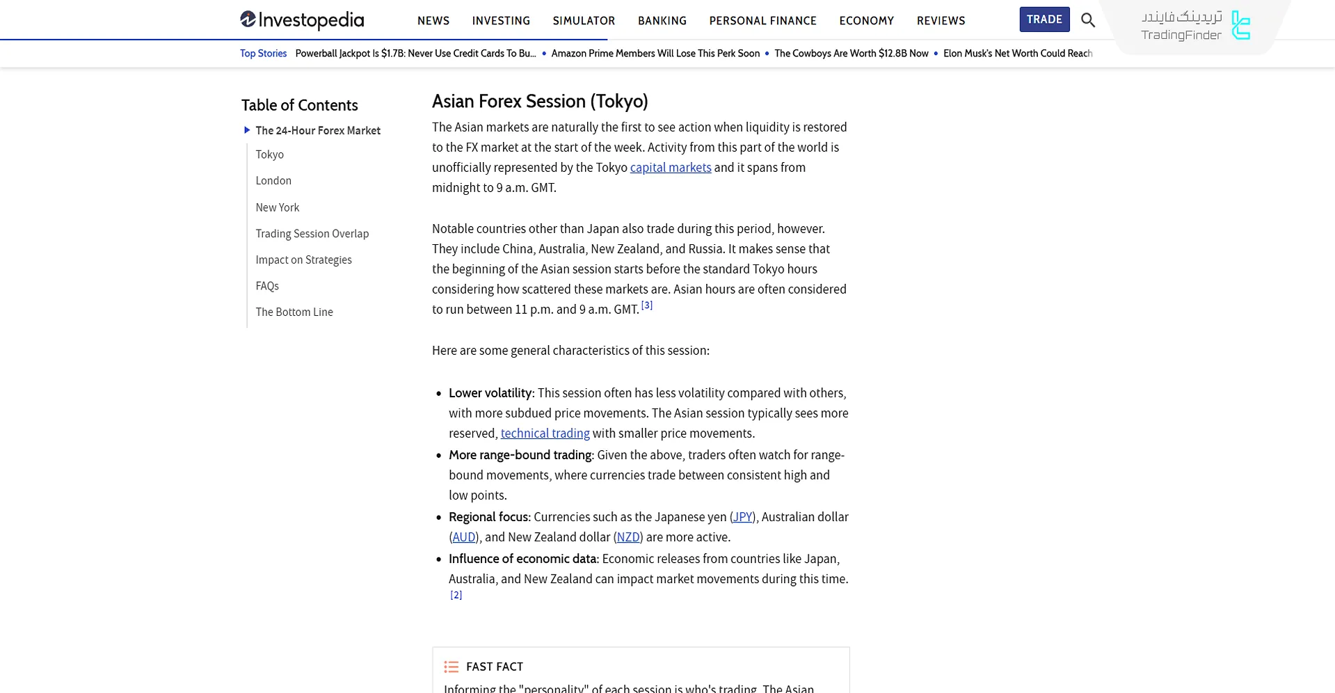Screen dimensions: 1335x693
Task: Click the footnote 3 citation
Action: [647, 305]
